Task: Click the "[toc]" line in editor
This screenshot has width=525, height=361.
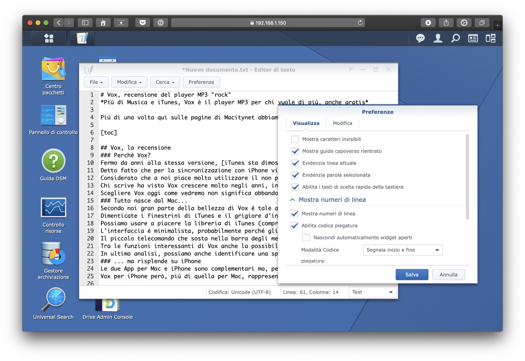Action: [109, 132]
